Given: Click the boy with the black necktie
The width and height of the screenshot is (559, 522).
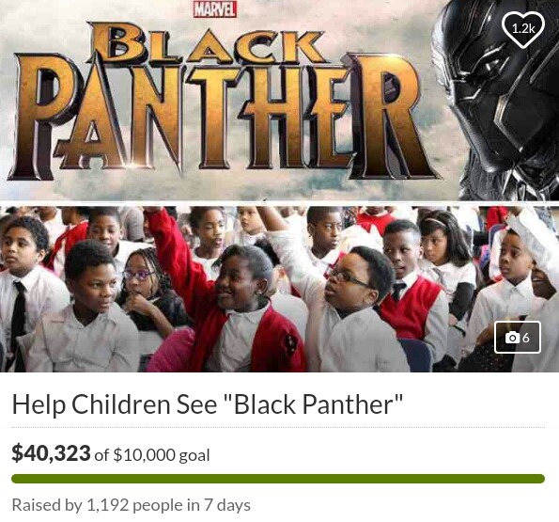Looking at the screenshot, I should click(x=25, y=285).
